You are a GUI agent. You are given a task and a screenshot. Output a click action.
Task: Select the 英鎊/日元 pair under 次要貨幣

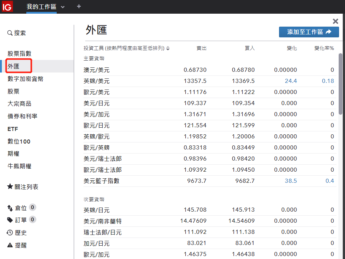coord(96,209)
